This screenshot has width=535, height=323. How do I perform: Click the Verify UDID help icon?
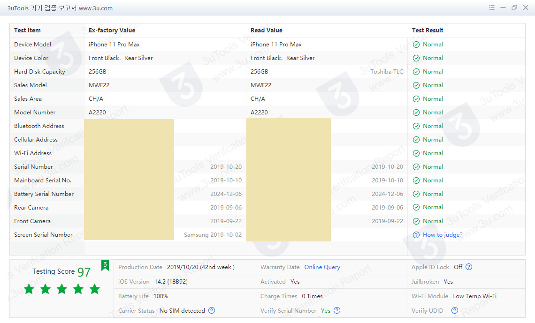pos(454,310)
